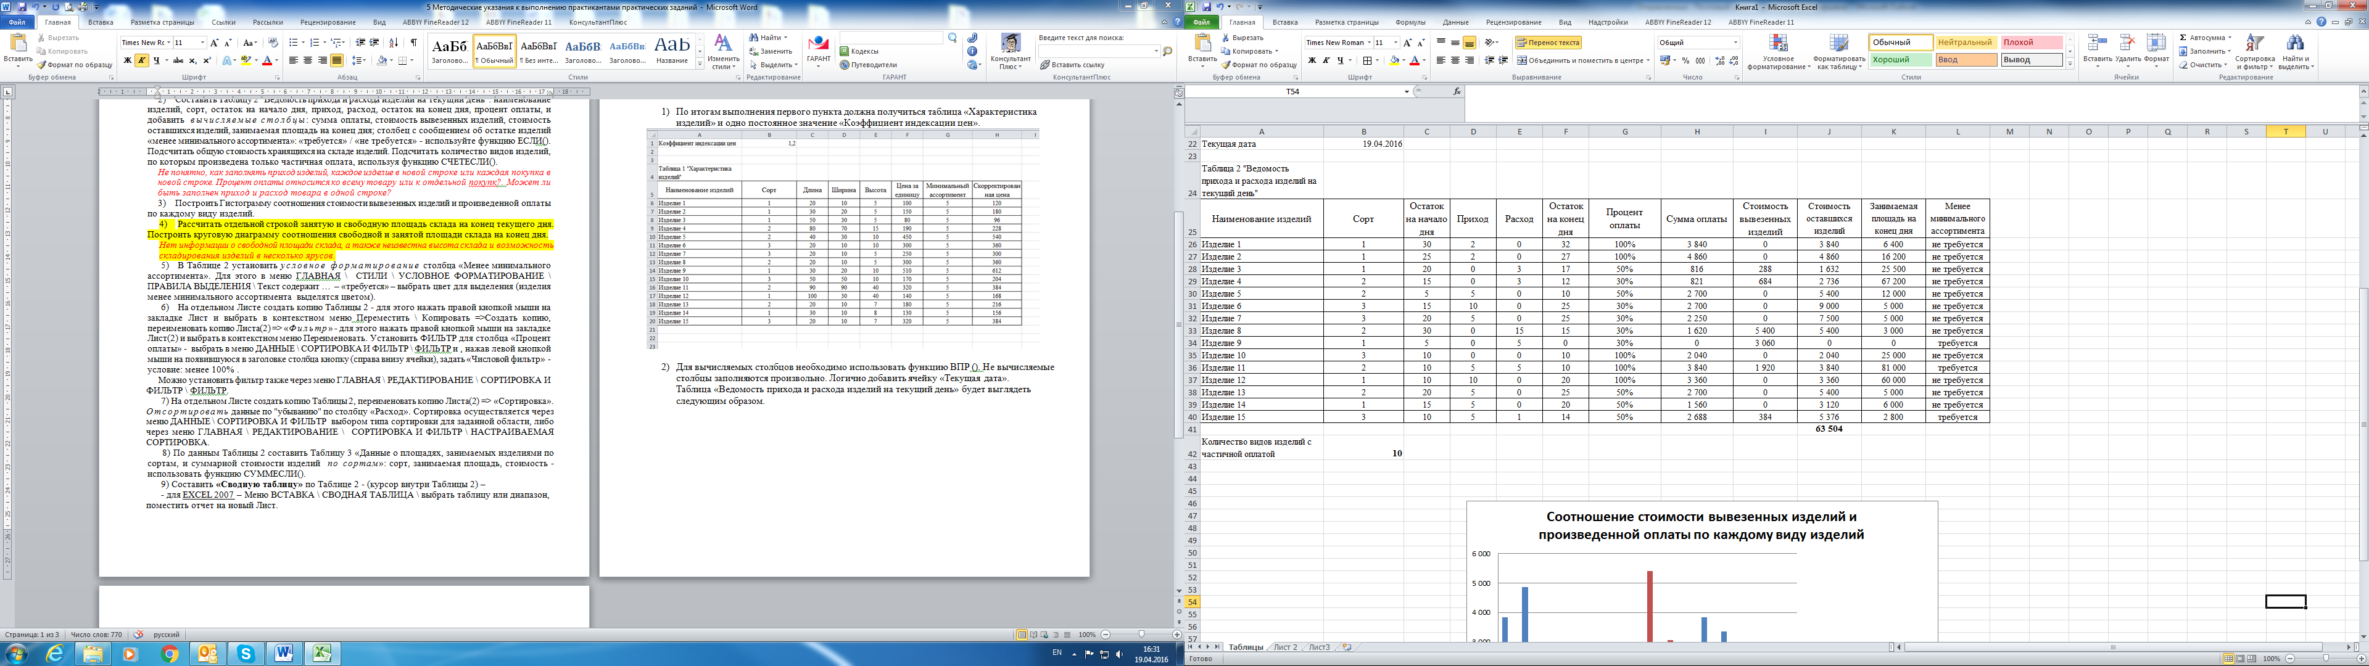Screen dimensions: 2369x666
Task: Click Вставить ссылку in КонсультантПлюс group
Action: tap(1072, 65)
